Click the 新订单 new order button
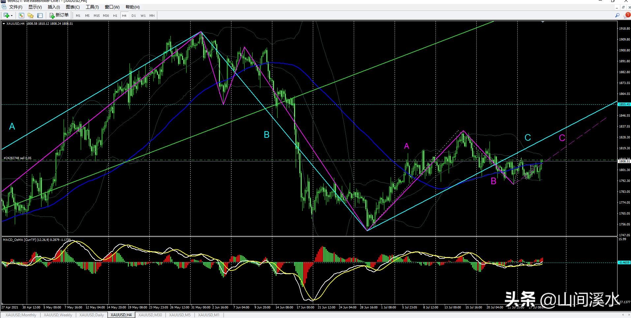Screen dimensions: 631x318 [59, 15]
